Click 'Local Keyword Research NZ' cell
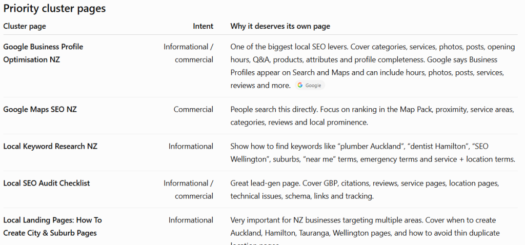This screenshot has height=245, width=525. point(50,146)
